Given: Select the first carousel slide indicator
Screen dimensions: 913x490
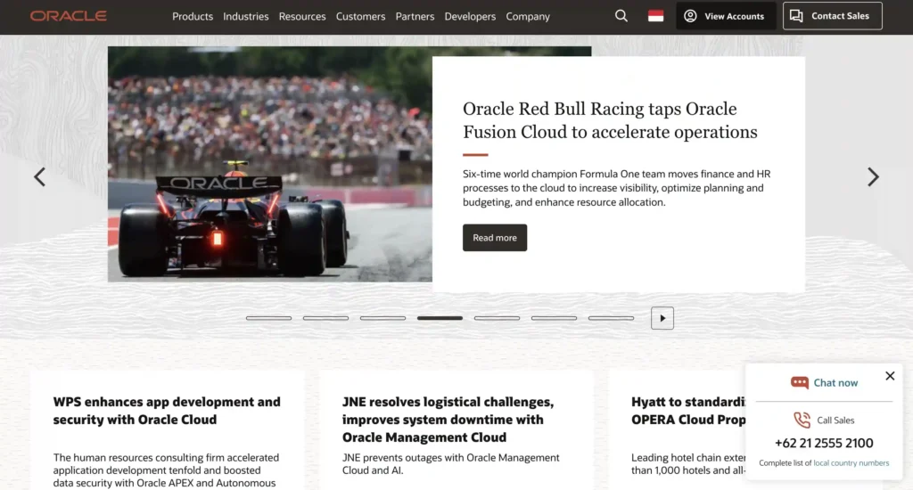Looking at the screenshot, I should coord(268,318).
